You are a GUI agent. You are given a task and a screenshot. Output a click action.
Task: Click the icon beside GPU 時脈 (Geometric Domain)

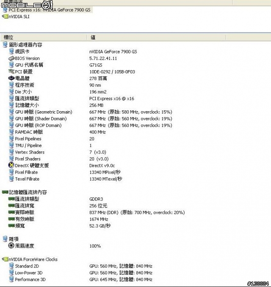(x=11, y=112)
